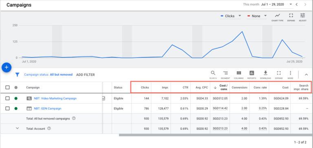The image size is (313, 148).
Task: Open REPORTS from the table toolbar
Action: pos(252,75)
